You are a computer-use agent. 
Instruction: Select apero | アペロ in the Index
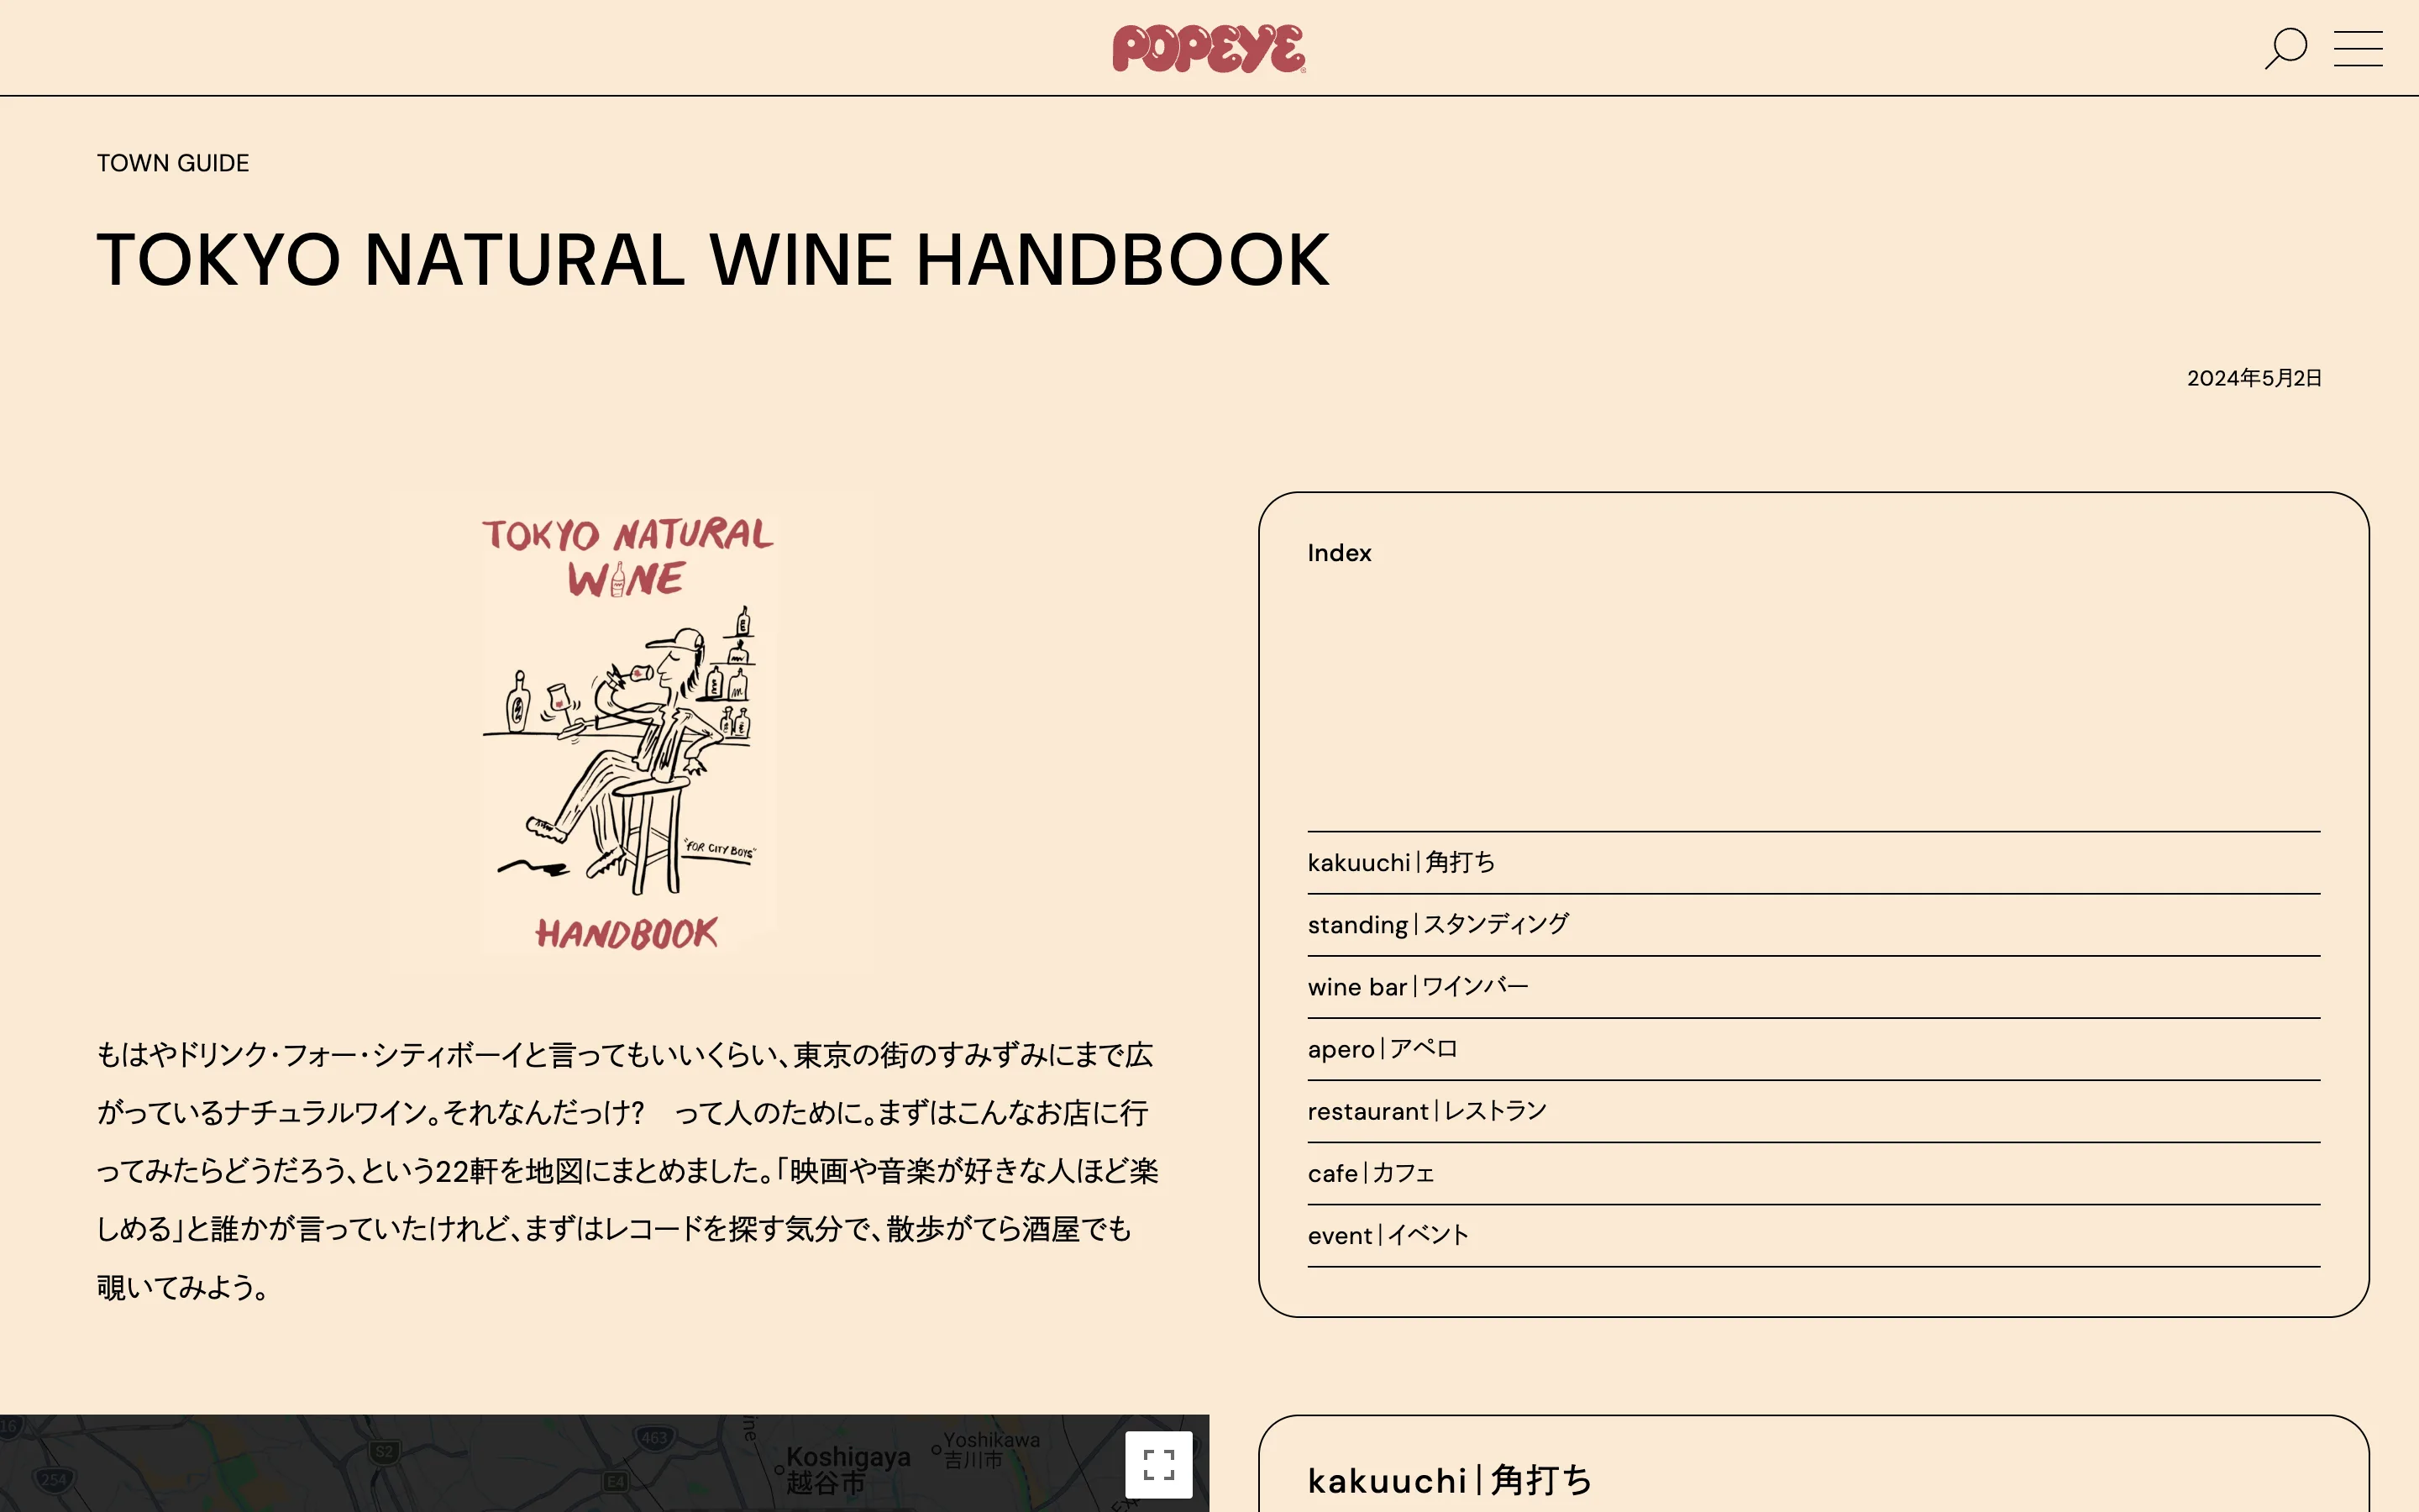1813,1048
